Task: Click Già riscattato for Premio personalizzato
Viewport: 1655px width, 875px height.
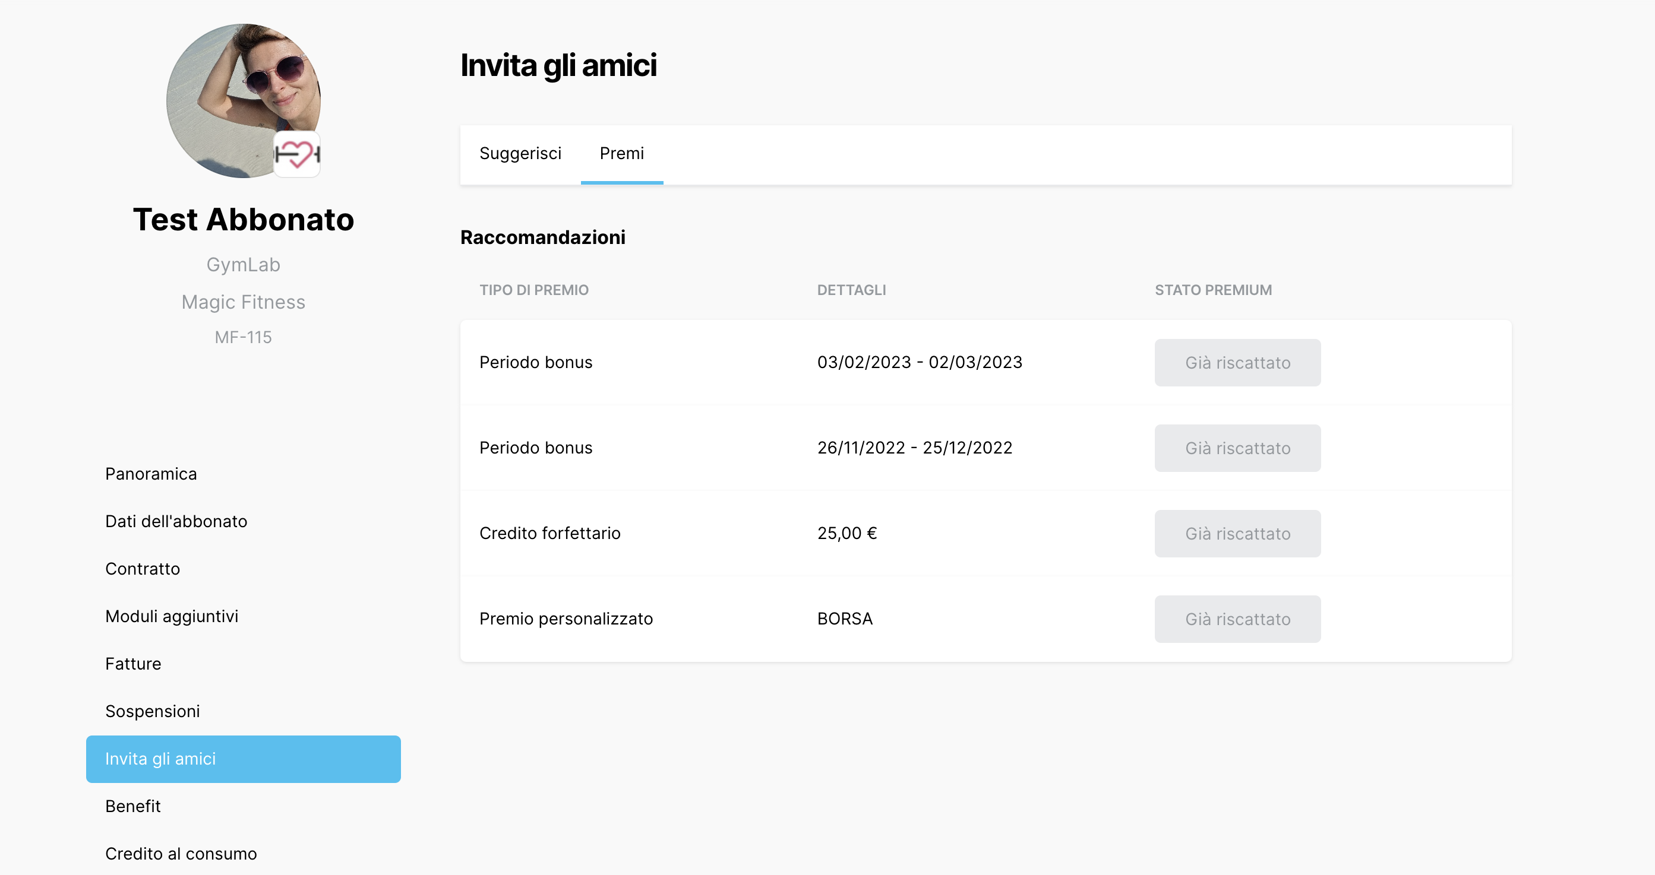Action: pyautogui.click(x=1237, y=619)
